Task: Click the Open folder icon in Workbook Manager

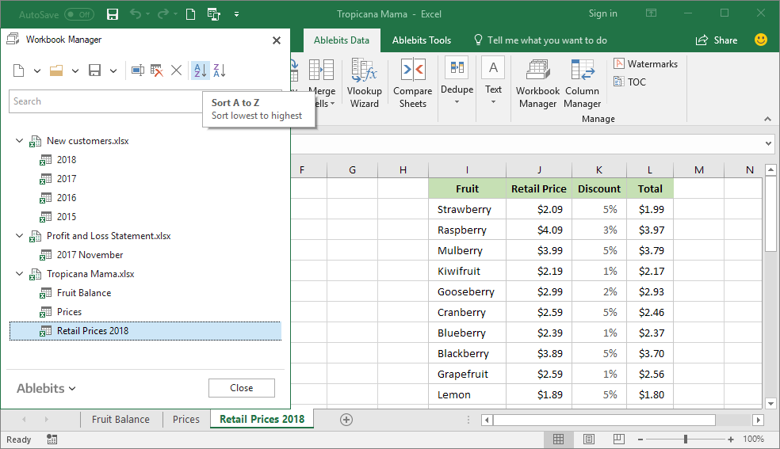Action: tap(56, 70)
